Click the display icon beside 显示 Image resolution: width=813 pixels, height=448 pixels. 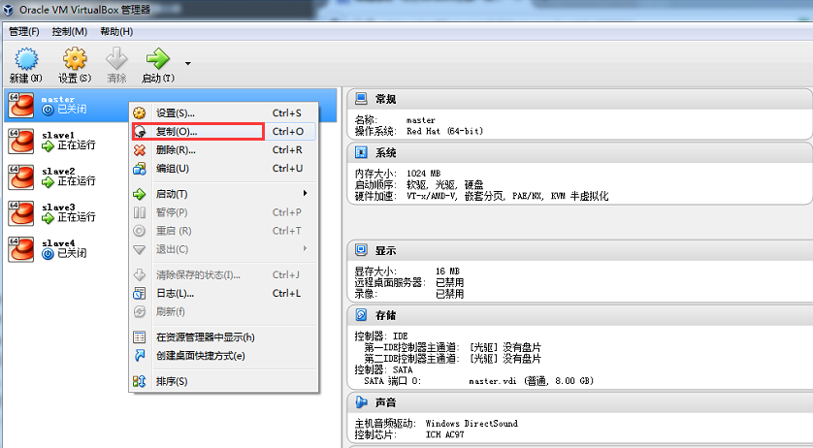point(361,250)
